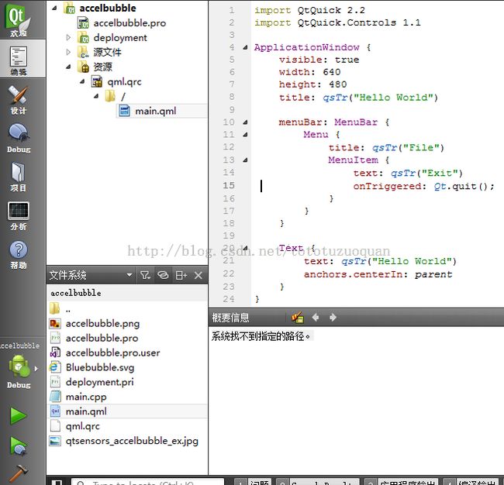Select the qml.qrc resource node
Image resolution: width=504 pixels, height=485 pixels.
(124, 82)
